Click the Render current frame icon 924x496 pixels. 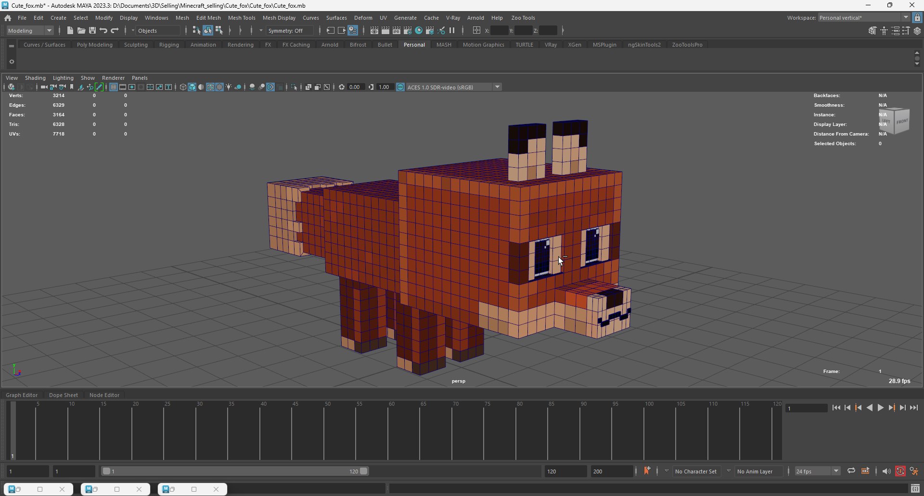(385, 30)
